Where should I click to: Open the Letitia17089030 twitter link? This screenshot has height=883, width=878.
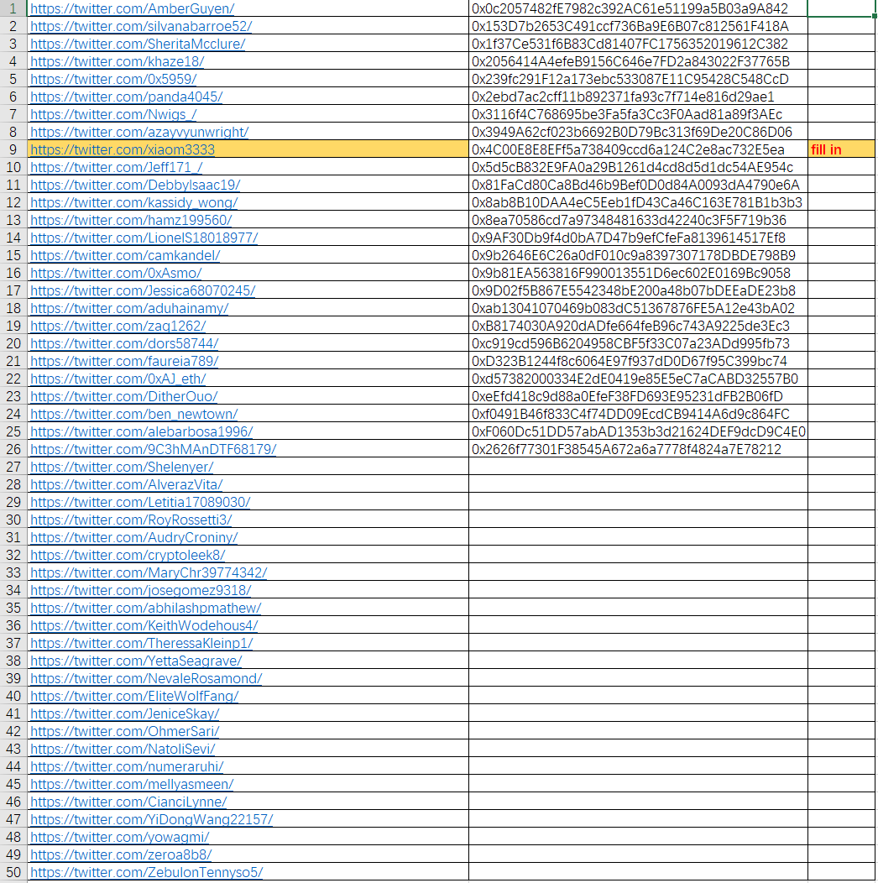[x=141, y=502]
